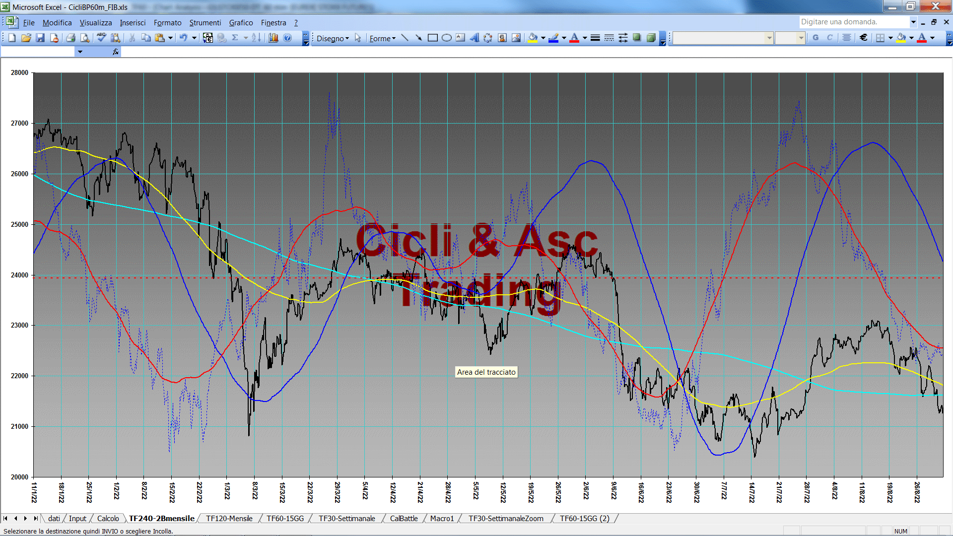Switch to the TF60-15GG sheet tab

click(285, 518)
